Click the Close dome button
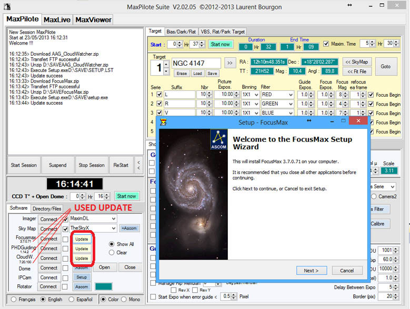 130,267
